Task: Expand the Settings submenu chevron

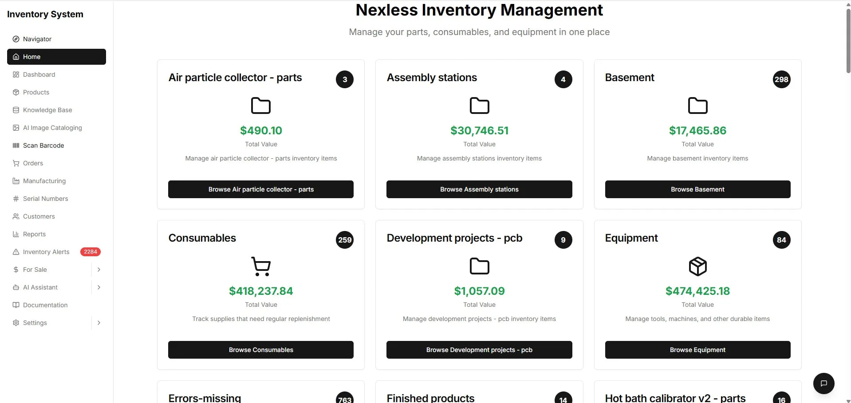Action: pos(98,323)
